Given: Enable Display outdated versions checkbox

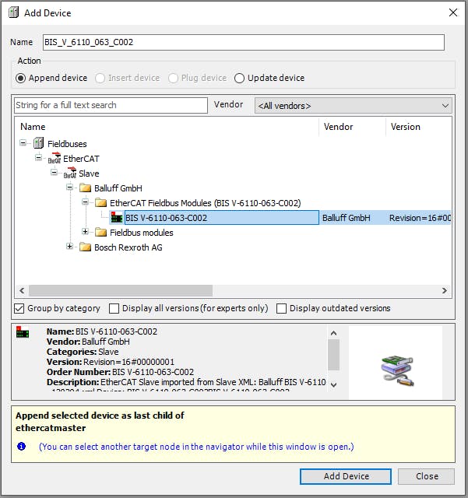Looking at the screenshot, I should click(x=281, y=308).
